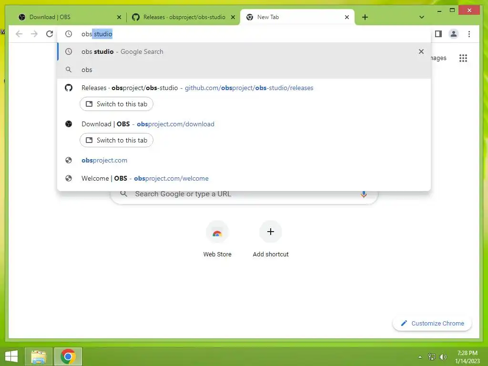
Task: Select the 'obs studio - Google Search' suggestion
Action: coord(244,51)
